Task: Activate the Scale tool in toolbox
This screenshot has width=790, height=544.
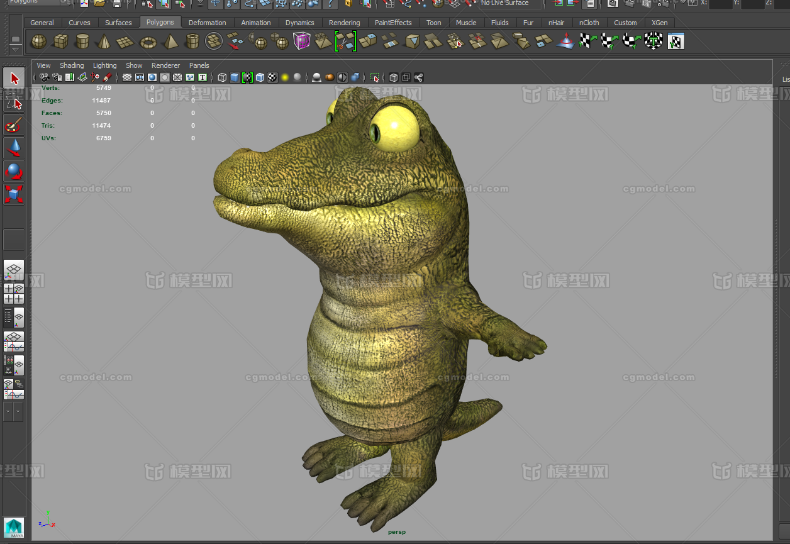Action: pyautogui.click(x=14, y=193)
